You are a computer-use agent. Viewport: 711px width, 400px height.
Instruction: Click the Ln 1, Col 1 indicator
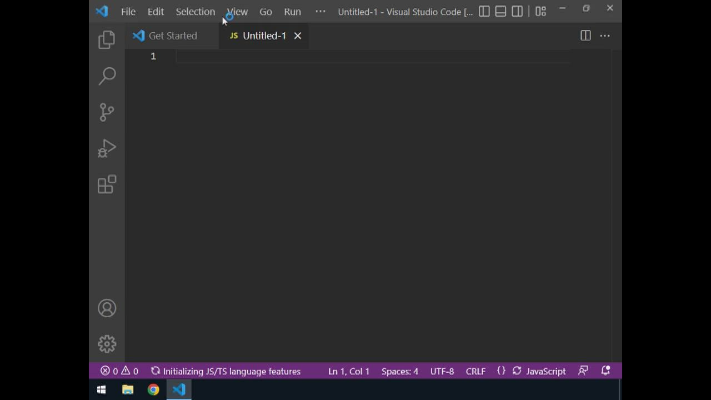click(349, 371)
